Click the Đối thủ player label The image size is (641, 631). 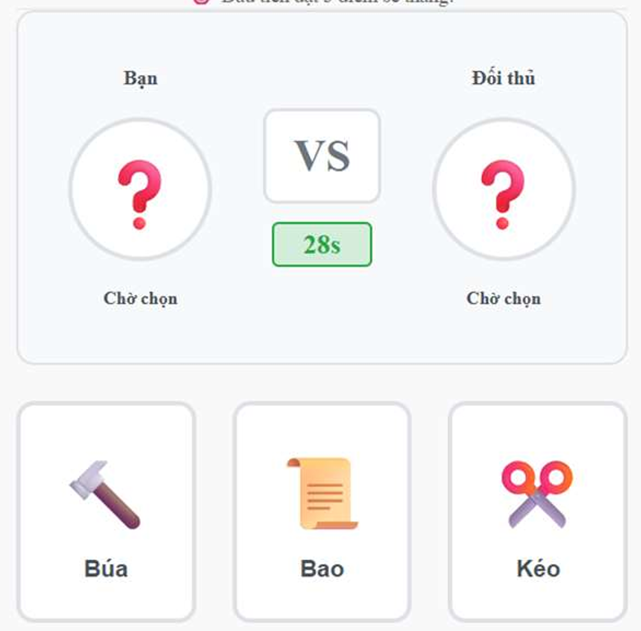(x=503, y=78)
